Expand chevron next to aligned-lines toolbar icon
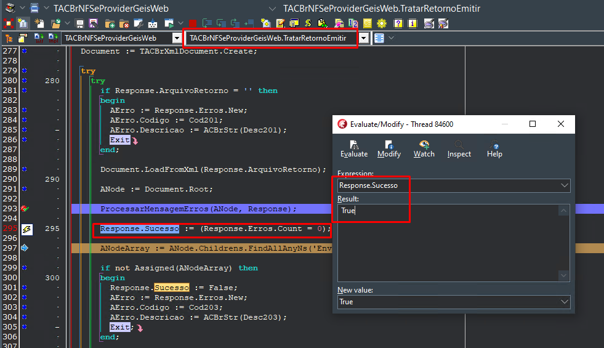Viewport: 604px width, 348px height. [392, 38]
